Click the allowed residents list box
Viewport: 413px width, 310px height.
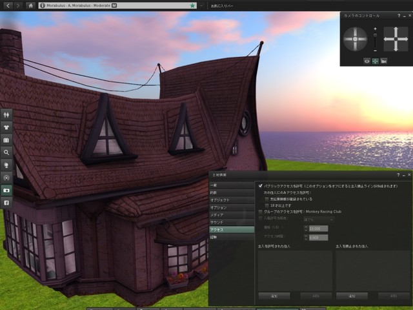295,271
